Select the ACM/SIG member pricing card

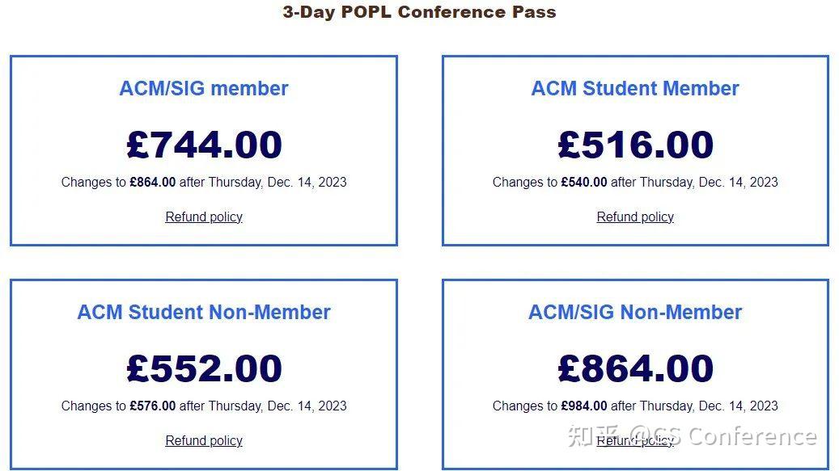pos(203,150)
